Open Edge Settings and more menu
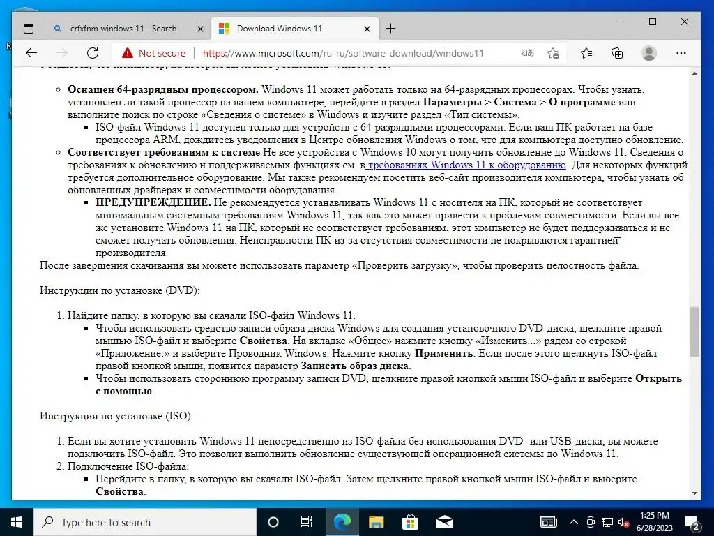714x536 pixels. (681, 53)
